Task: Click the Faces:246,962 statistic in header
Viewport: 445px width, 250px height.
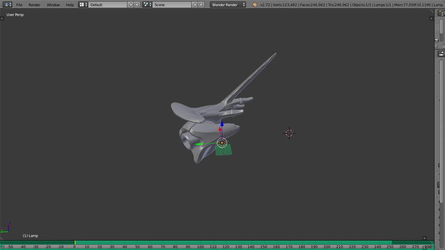Action: pos(313,5)
